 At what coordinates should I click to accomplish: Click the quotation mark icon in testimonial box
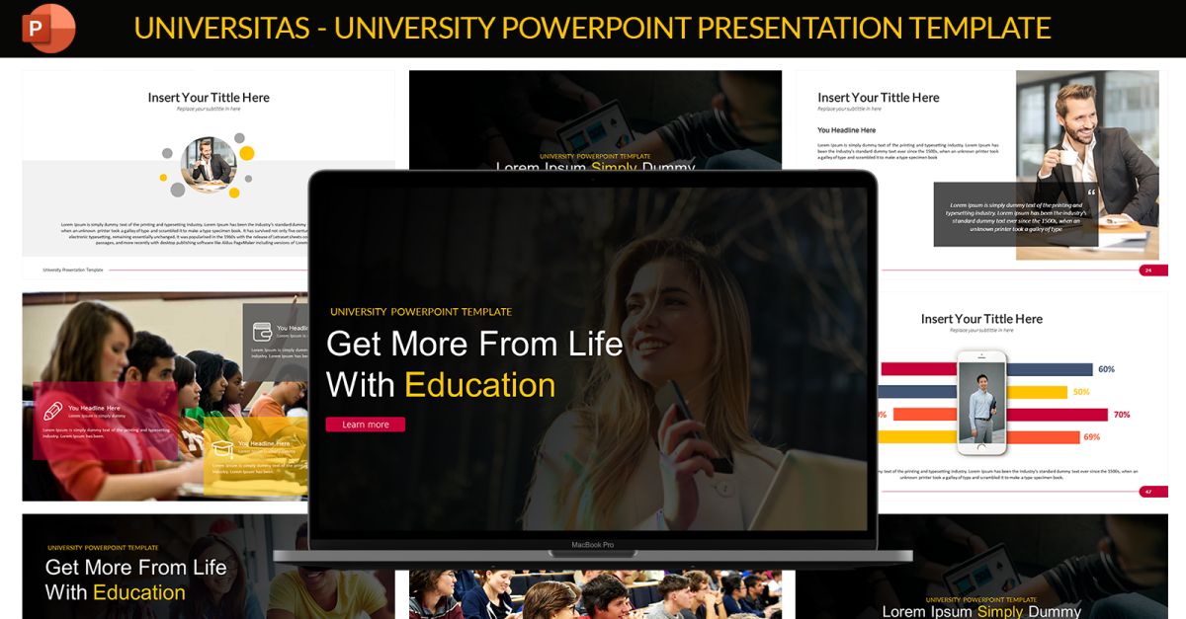pyautogui.click(x=1091, y=193)
